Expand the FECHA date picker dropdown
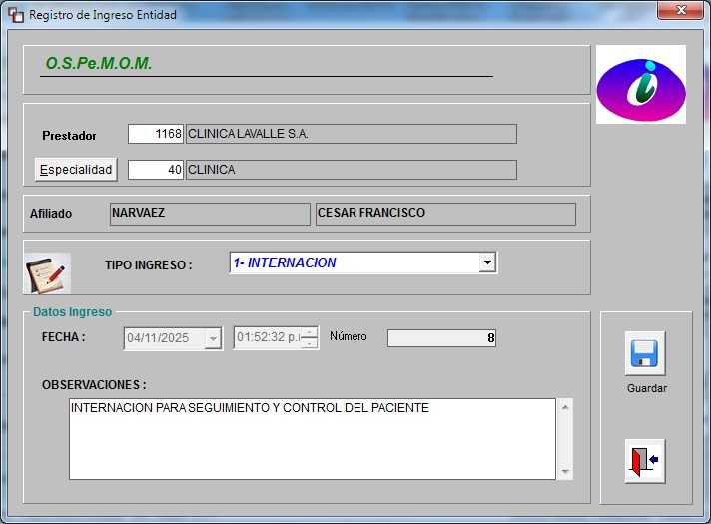Viewport: 711px width, 524px height. [212, 338]
